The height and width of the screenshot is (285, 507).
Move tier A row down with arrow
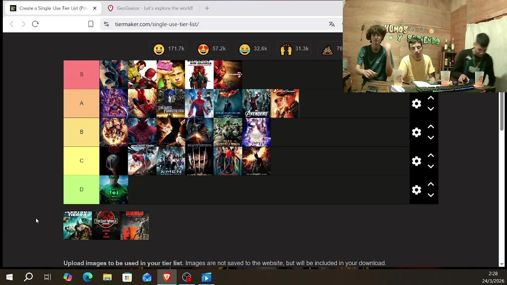(431, 109)
